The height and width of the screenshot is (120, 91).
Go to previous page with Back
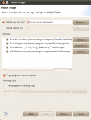pos(30,114)
